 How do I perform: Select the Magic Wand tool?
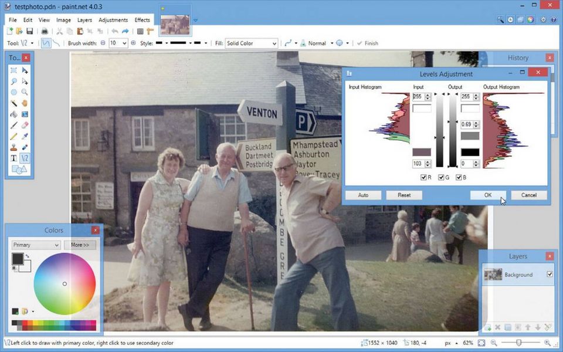tap(13, 103)
